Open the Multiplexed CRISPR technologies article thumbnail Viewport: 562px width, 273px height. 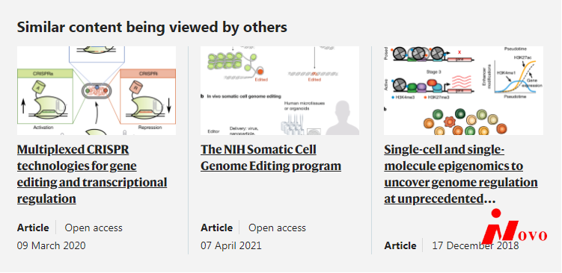97,90
